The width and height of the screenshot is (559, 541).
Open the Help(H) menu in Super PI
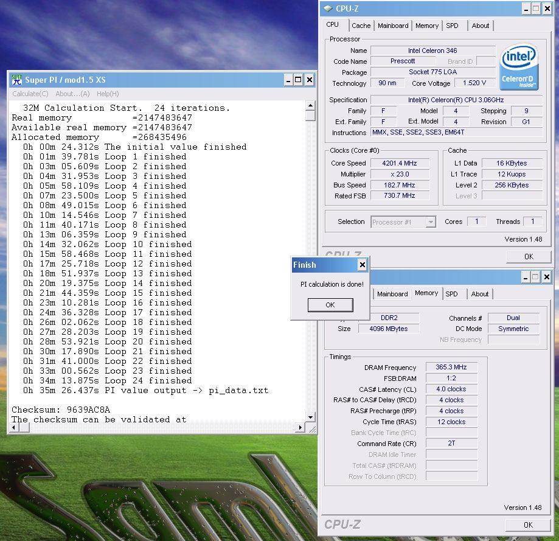coord(108,94)
